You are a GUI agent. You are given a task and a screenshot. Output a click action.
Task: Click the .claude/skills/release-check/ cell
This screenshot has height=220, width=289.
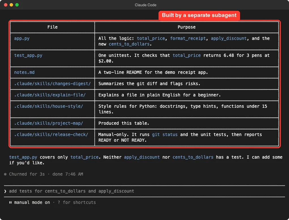tap(52, 137)
